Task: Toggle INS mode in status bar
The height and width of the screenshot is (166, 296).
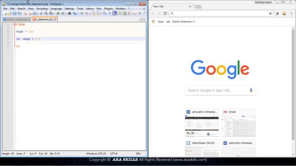Action: point(138,154)
